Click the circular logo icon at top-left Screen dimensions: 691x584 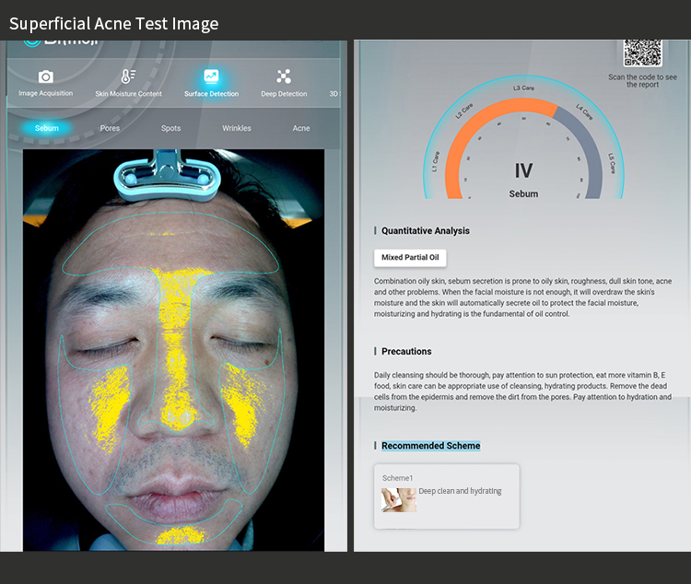click(x=31, y=43)
